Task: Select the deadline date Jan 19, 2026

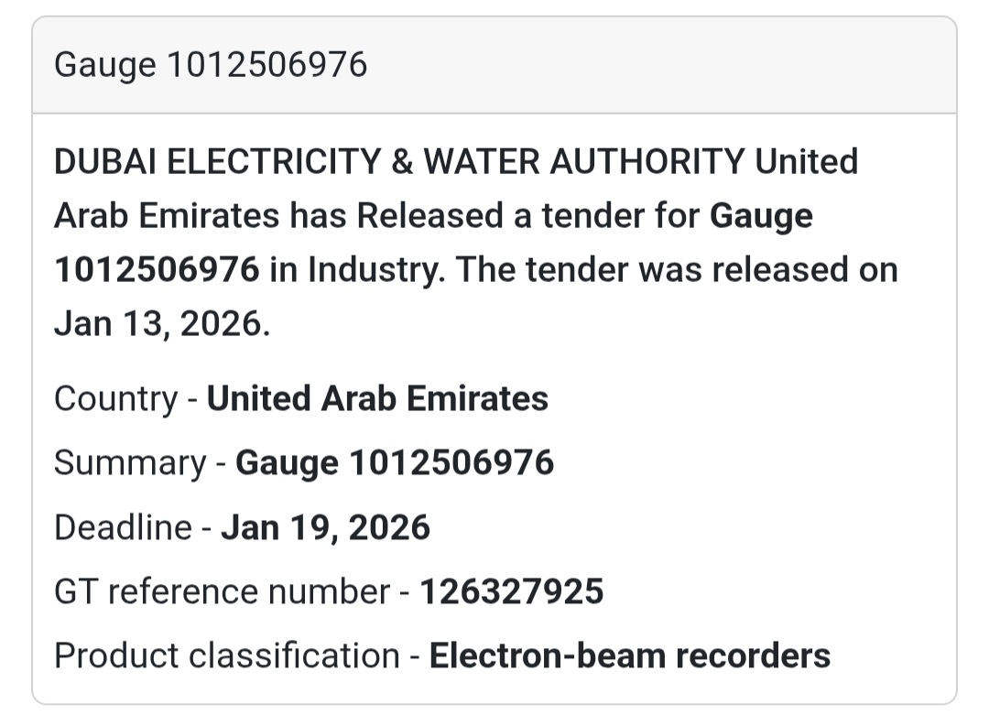Action: pos(325,527)
